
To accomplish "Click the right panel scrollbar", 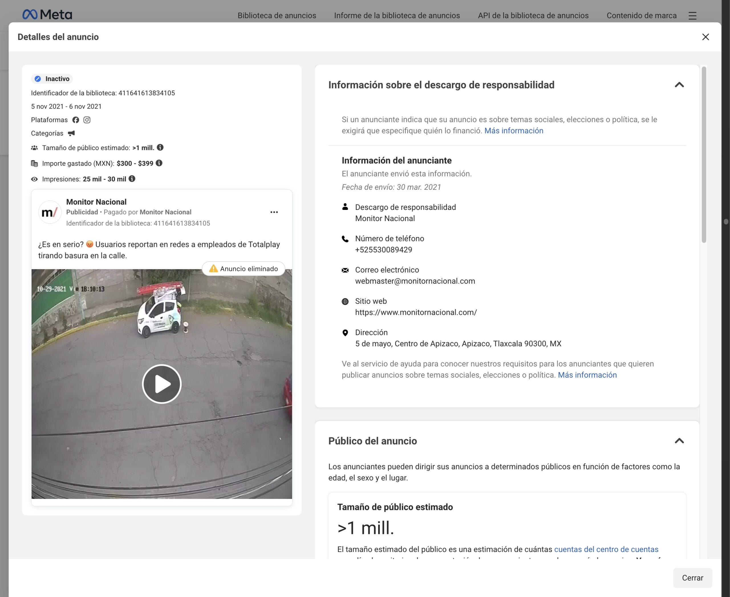I will pos(704,155).
